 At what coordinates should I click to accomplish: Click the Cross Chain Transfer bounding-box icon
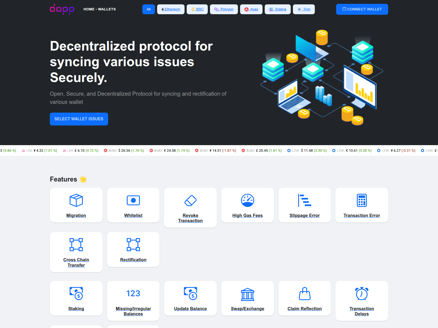tap(76, 245)
